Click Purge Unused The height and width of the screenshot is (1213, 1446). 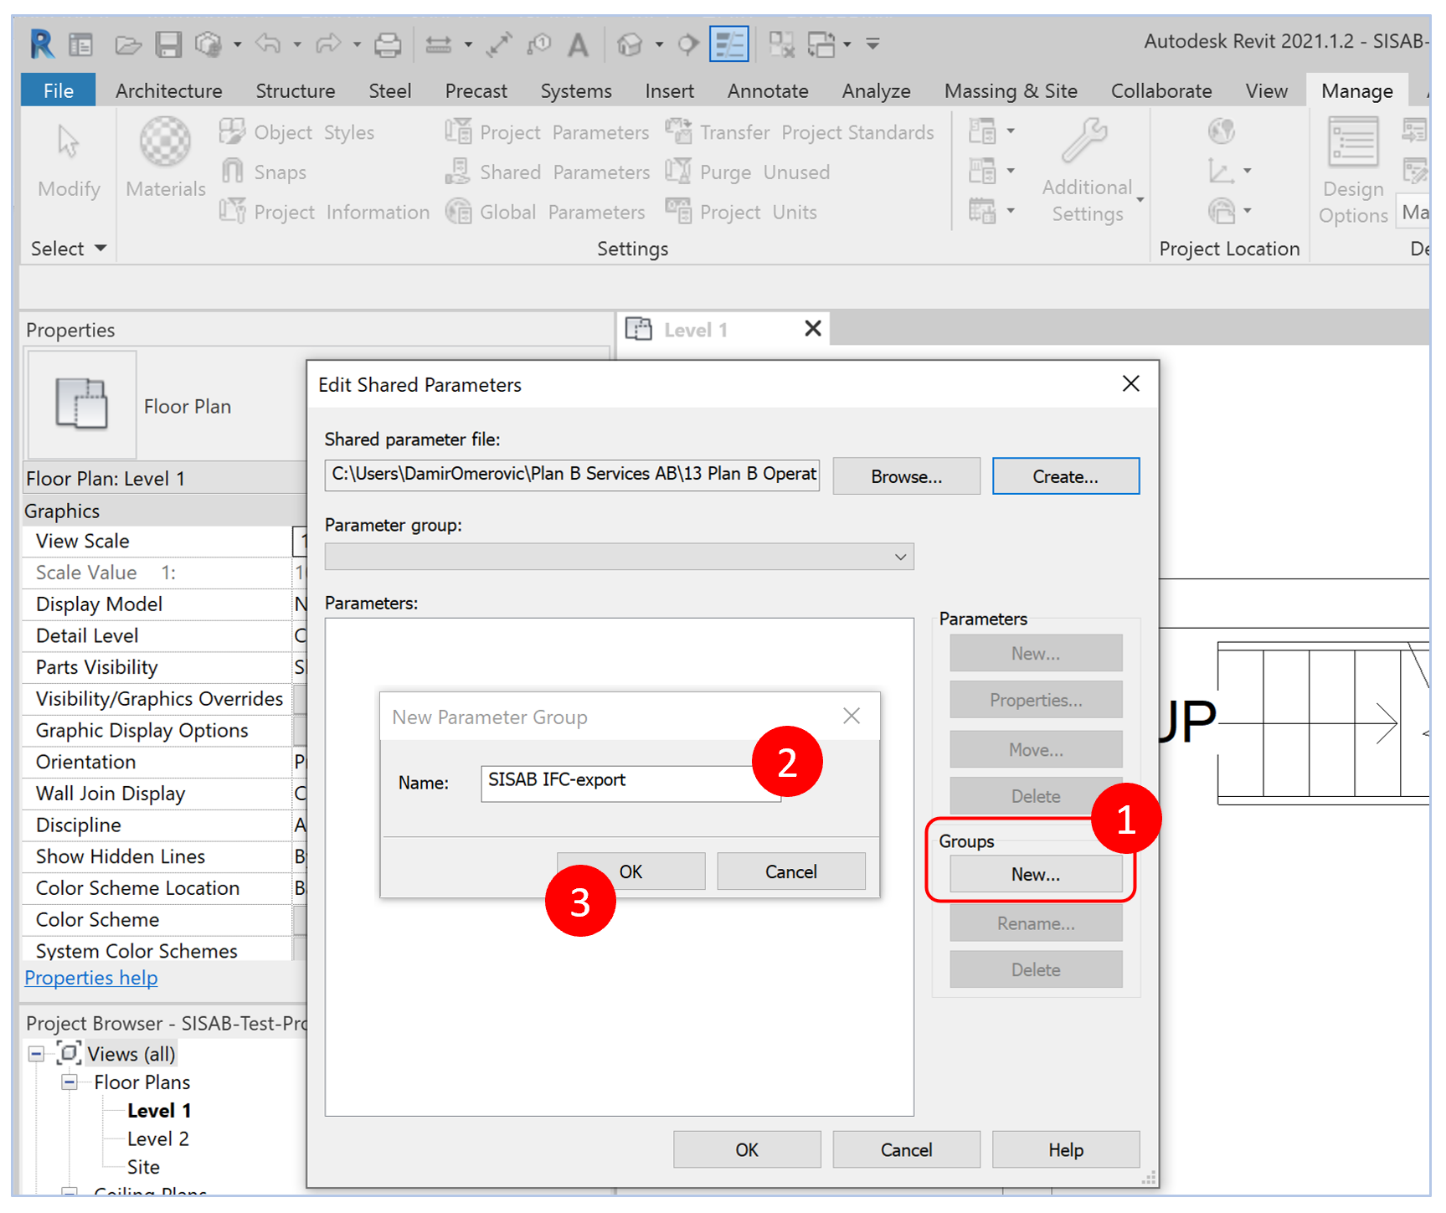click(748, 172)
